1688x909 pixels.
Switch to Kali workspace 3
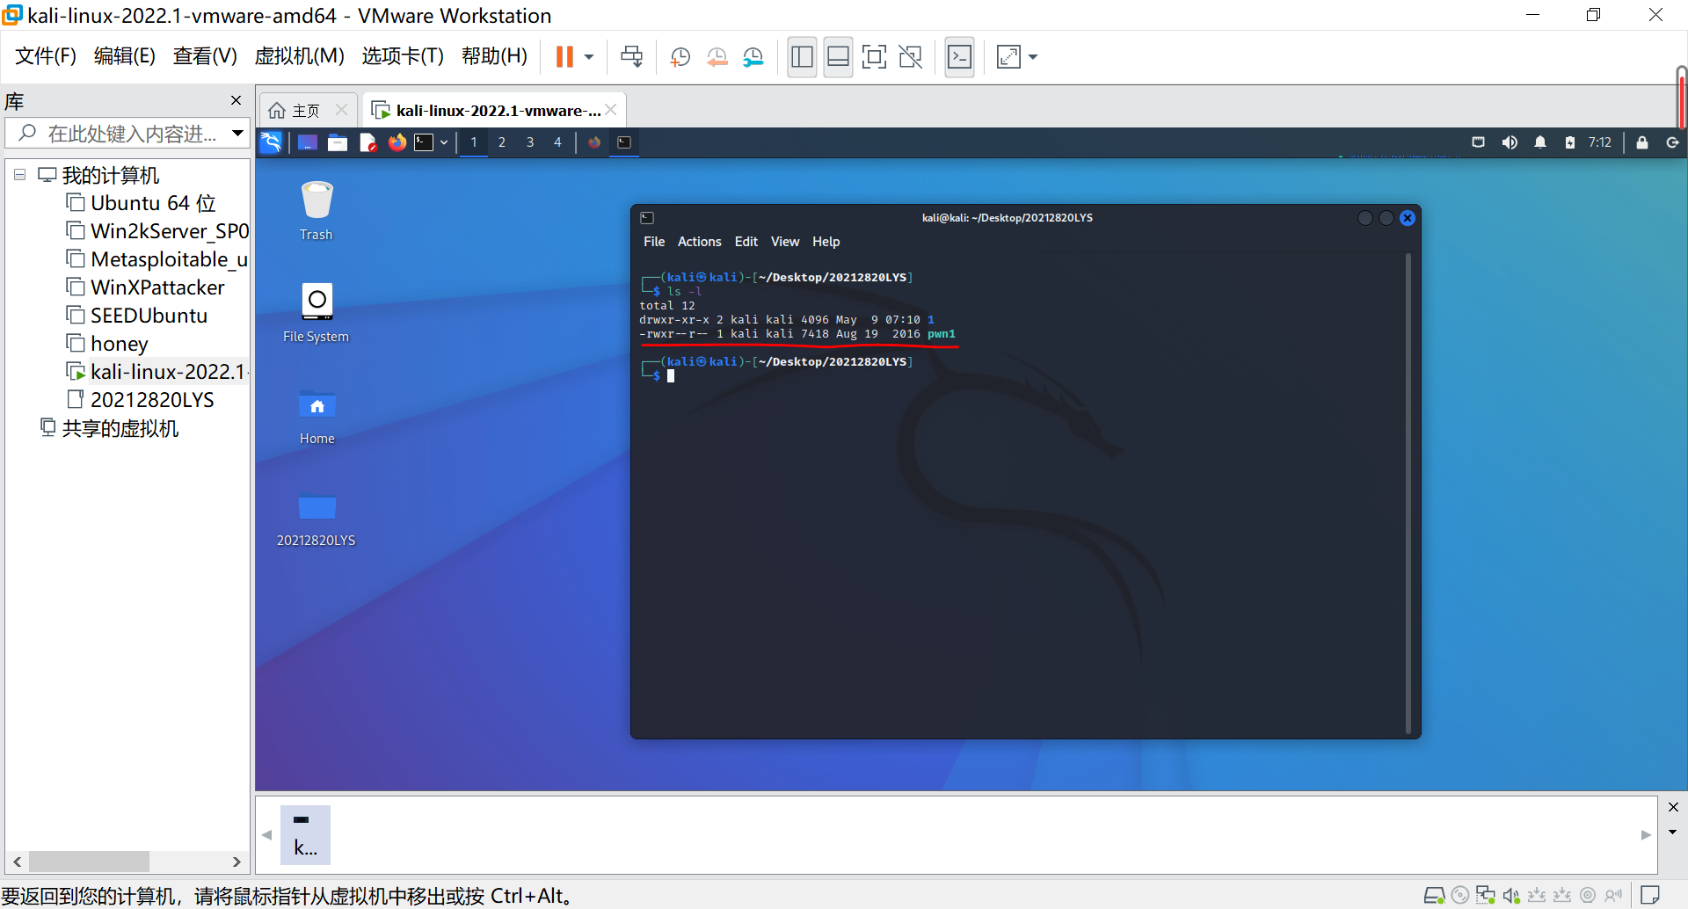[530, 142]
